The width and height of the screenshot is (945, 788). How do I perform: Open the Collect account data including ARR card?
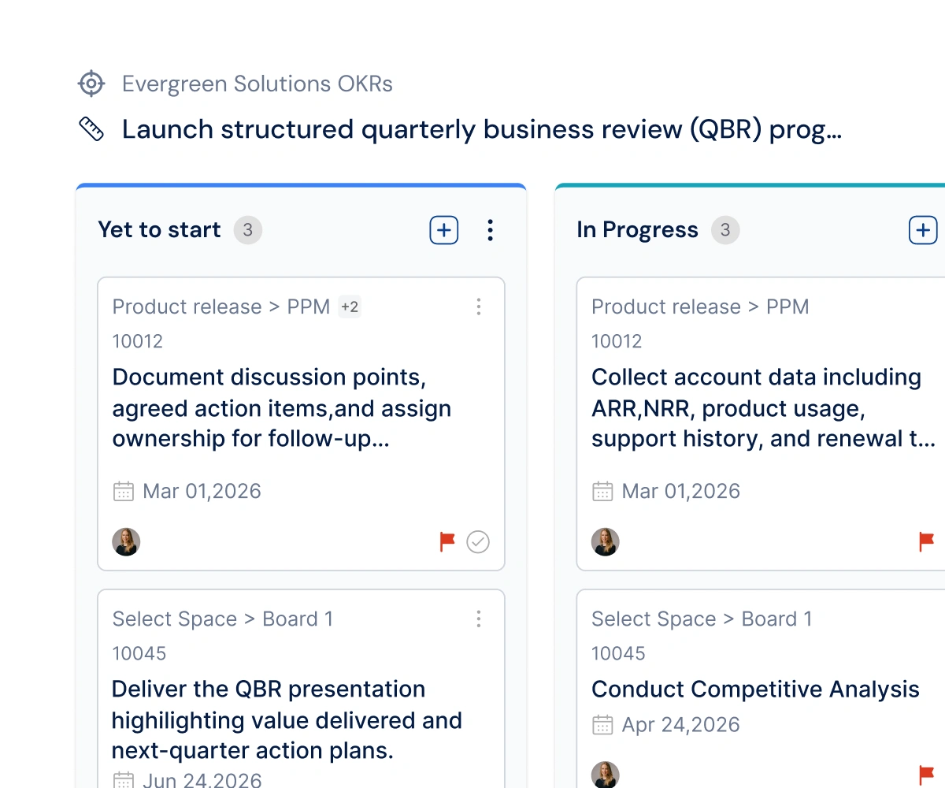tap(764, 408)
